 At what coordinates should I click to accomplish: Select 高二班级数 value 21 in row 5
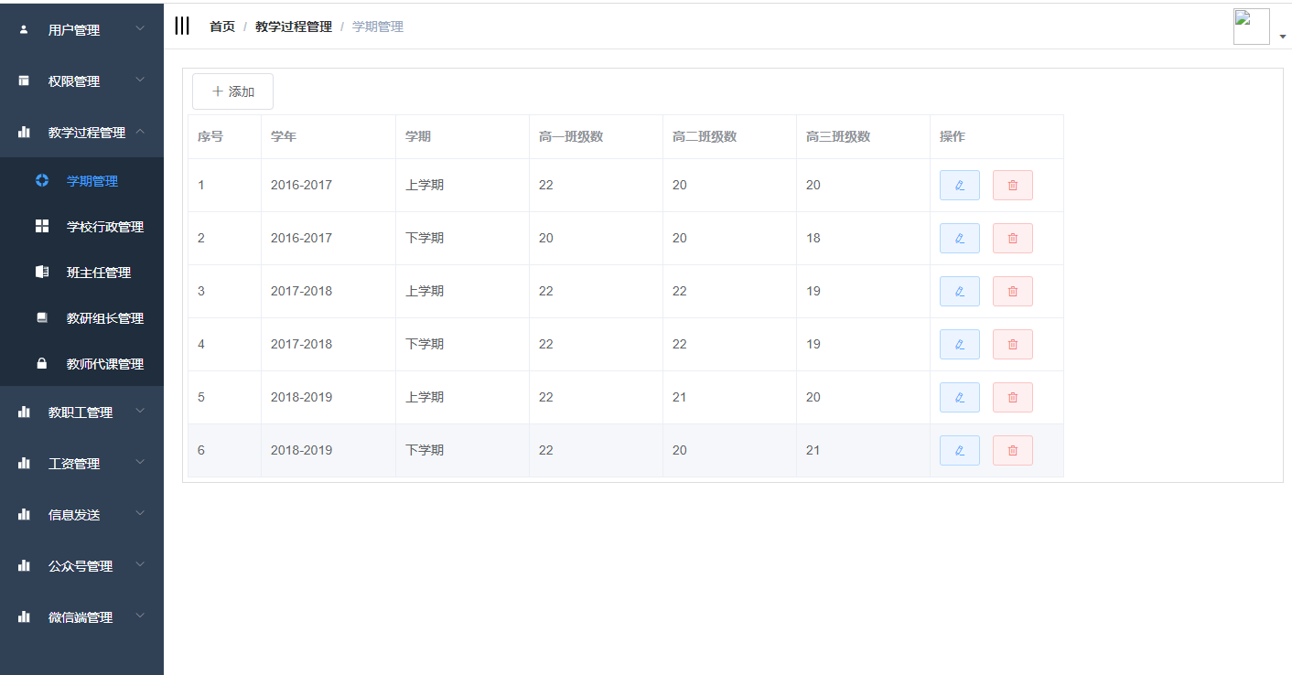pos(680,397)
